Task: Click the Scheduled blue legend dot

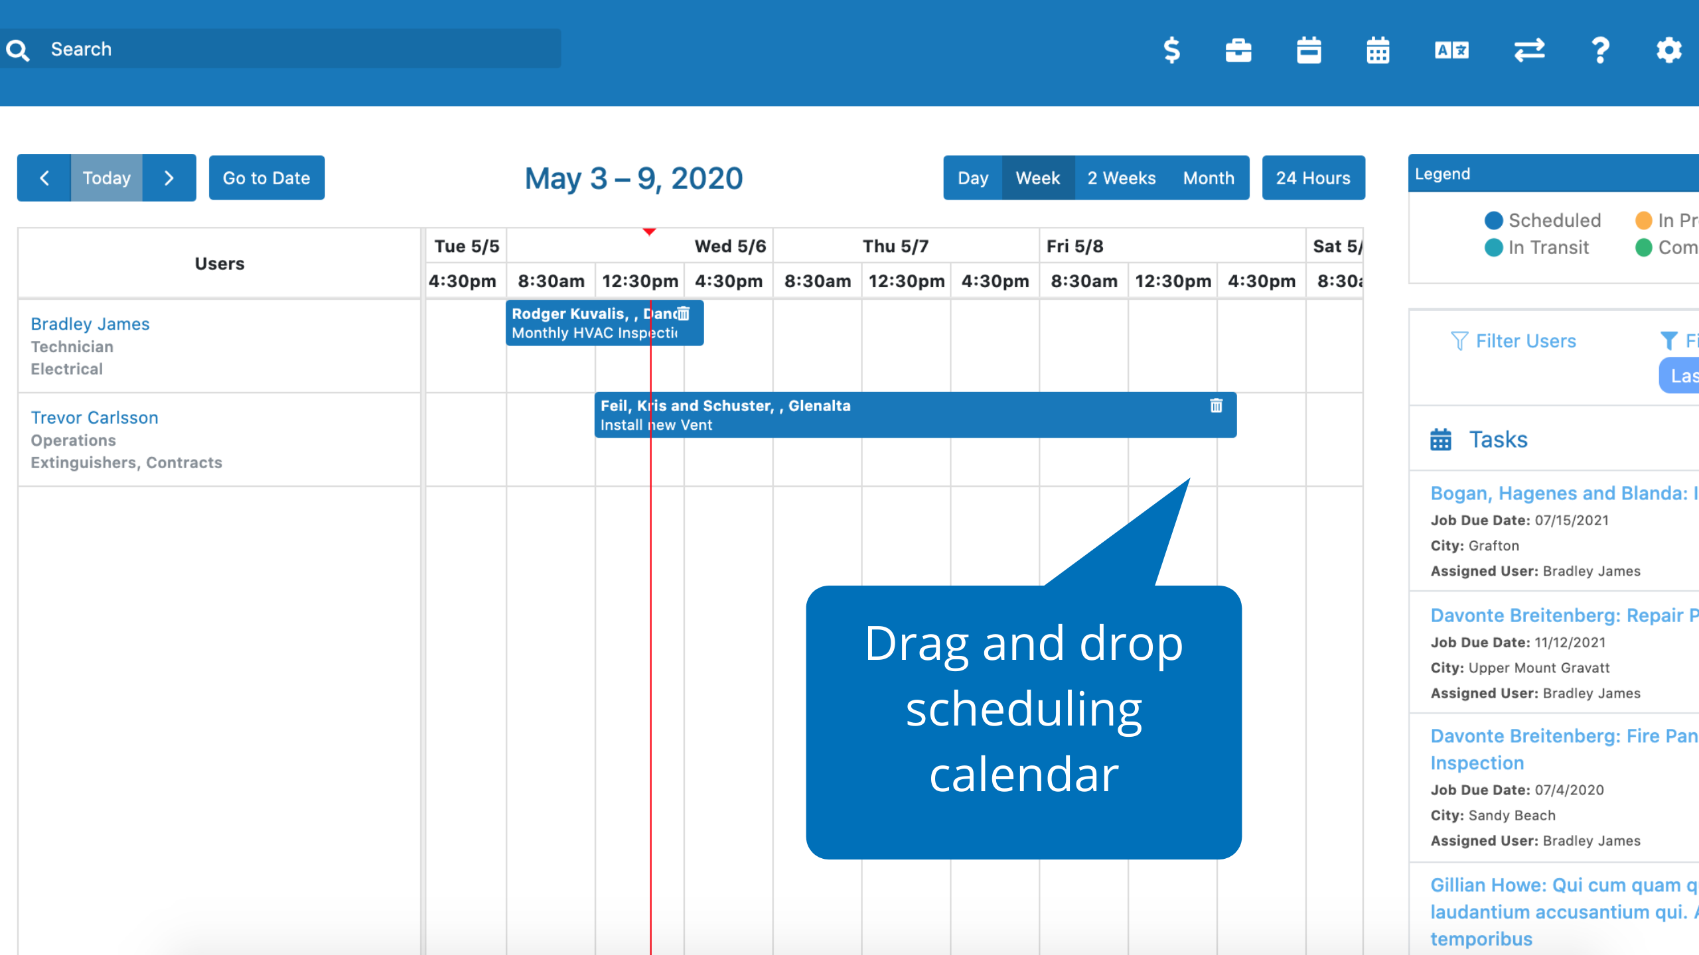Action: pos(1493,220)
